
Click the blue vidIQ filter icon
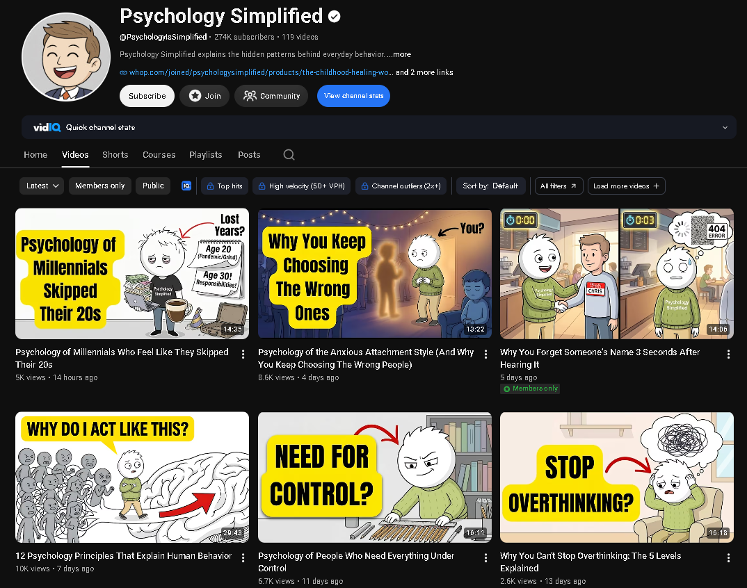(186, 186)
